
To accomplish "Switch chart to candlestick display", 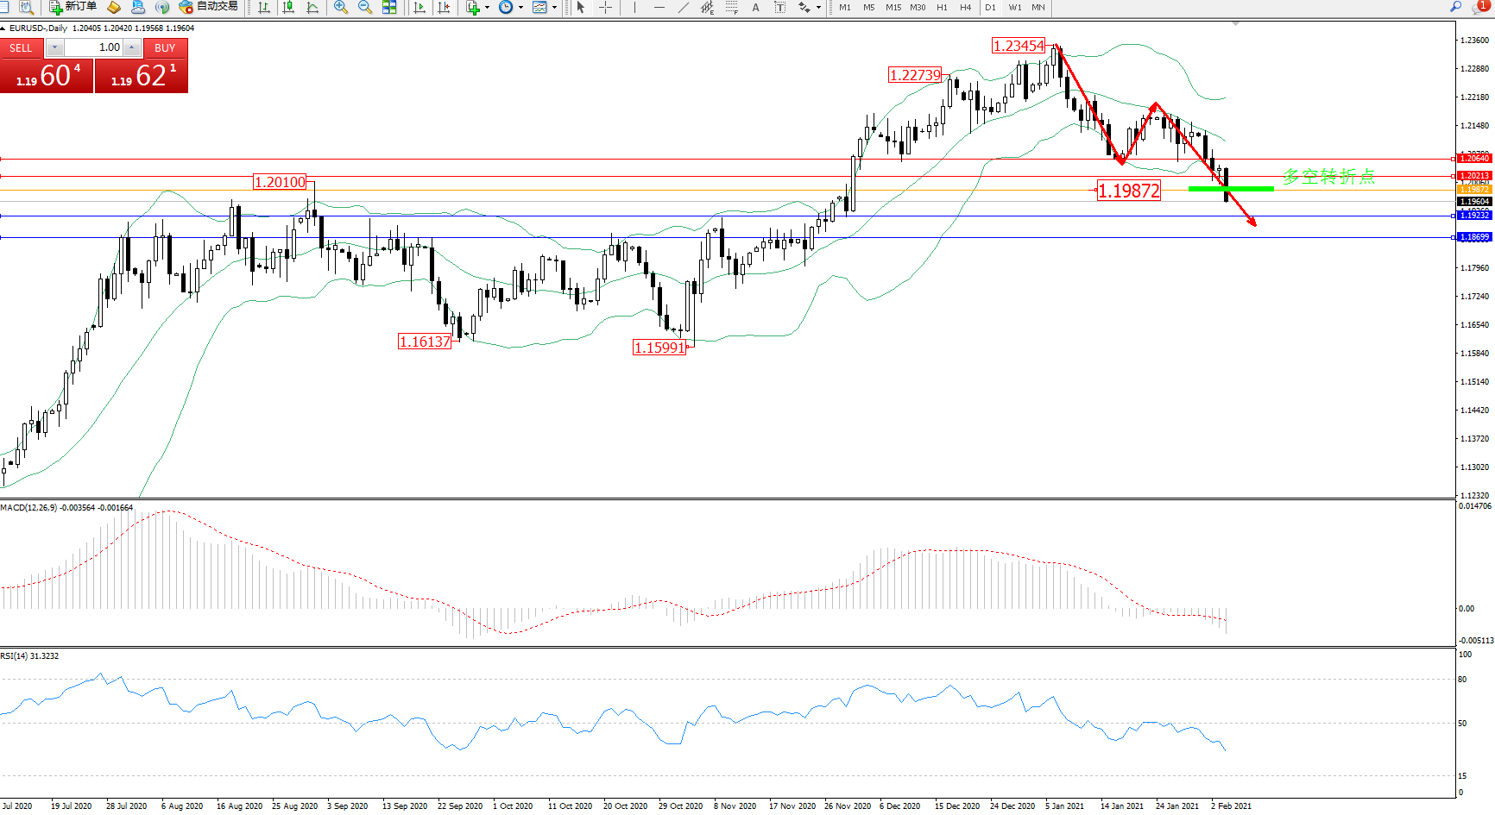I will click(288, 7).
